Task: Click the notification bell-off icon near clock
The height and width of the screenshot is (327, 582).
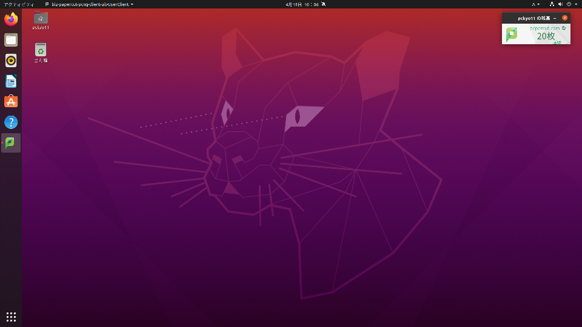Action: coord(323,4)
